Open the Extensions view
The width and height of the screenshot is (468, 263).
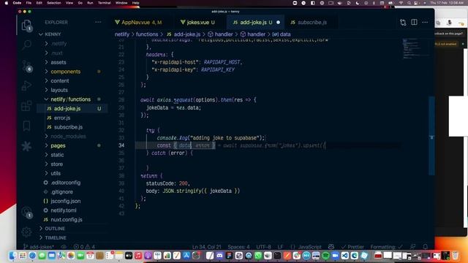tap(26, 106)
